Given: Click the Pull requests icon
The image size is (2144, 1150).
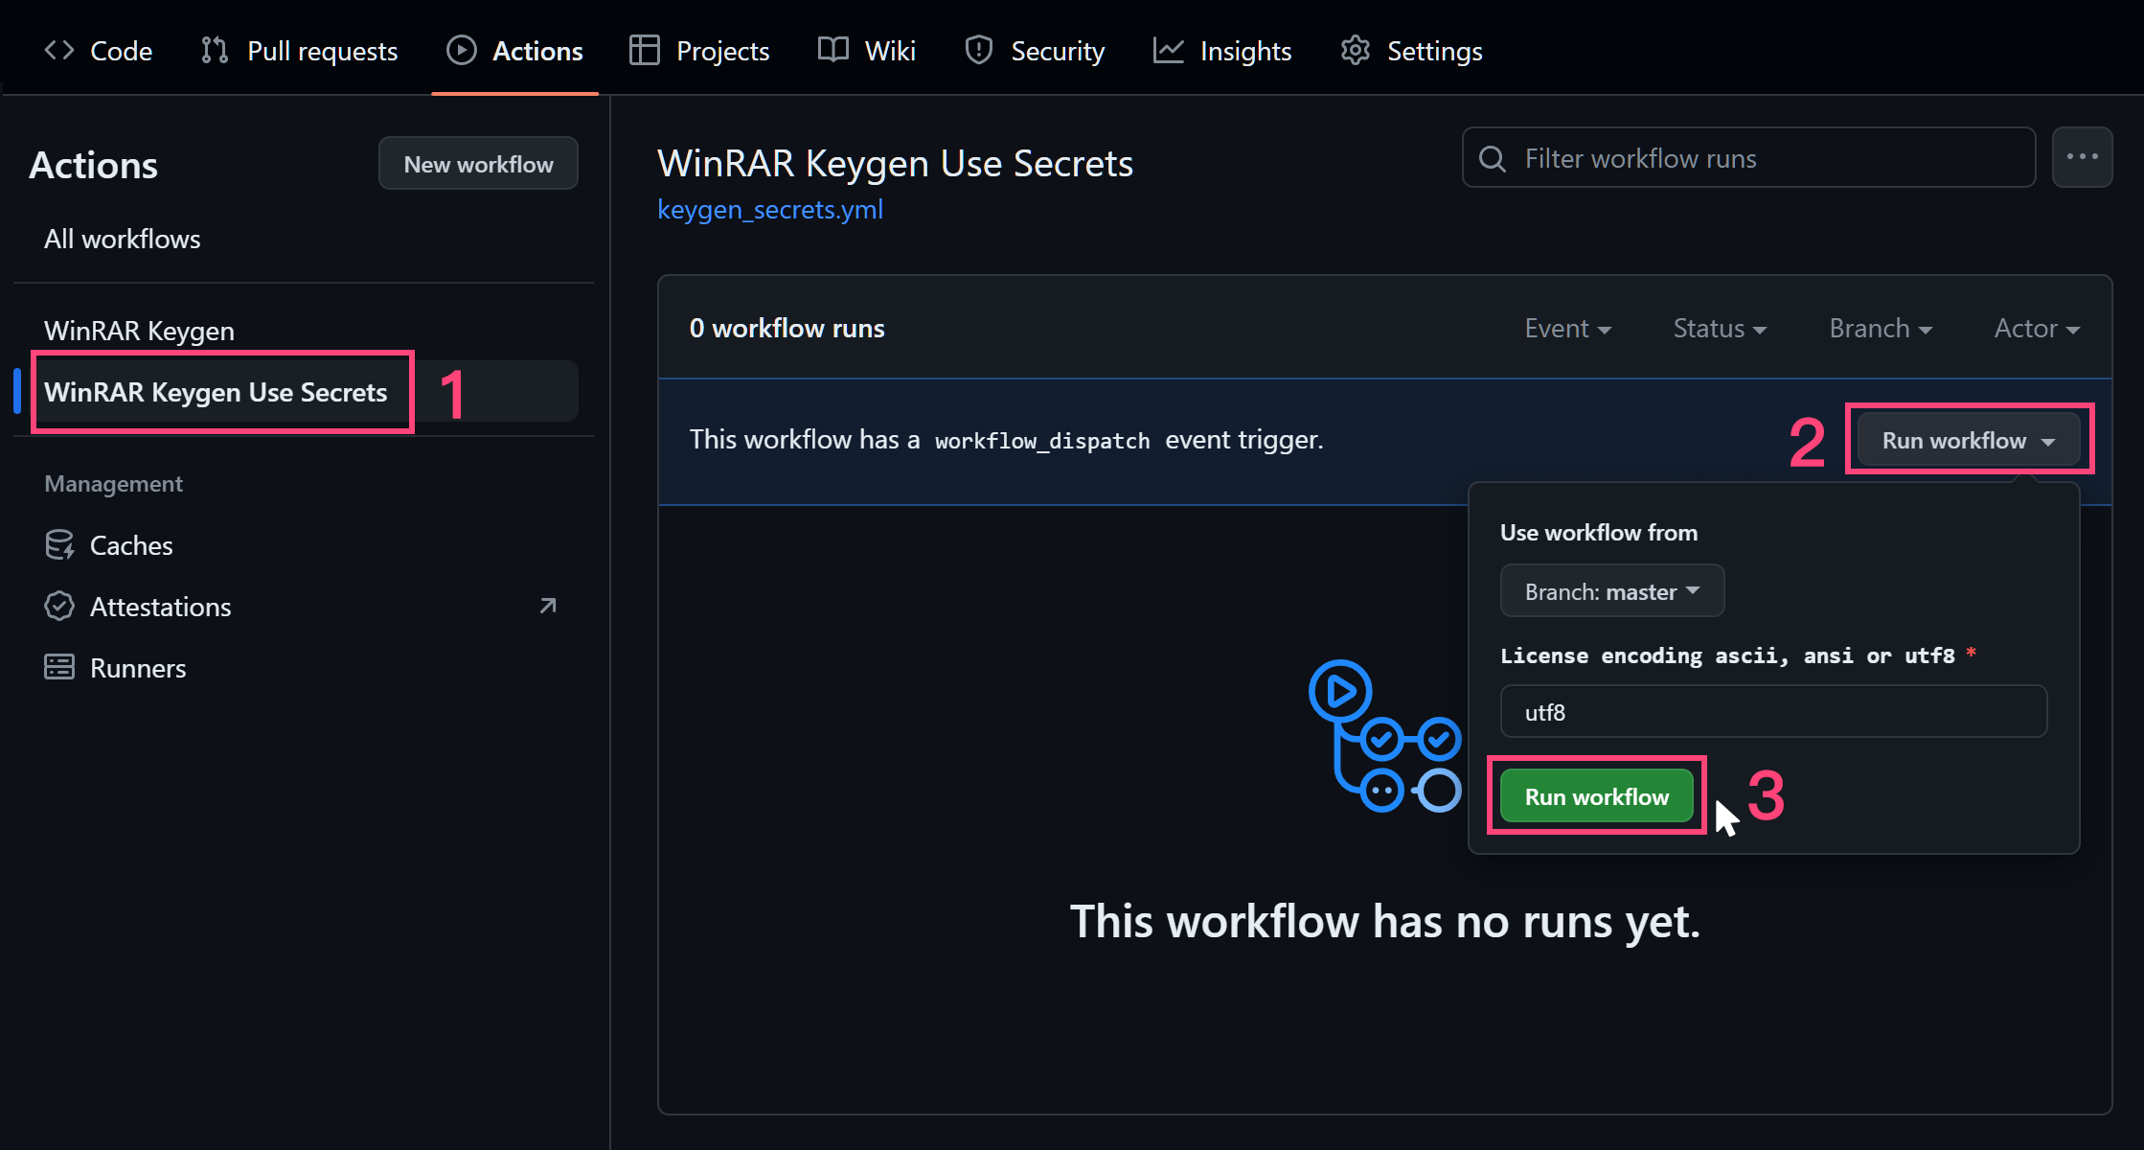Looking at the screenshot, I should [215, 50].
